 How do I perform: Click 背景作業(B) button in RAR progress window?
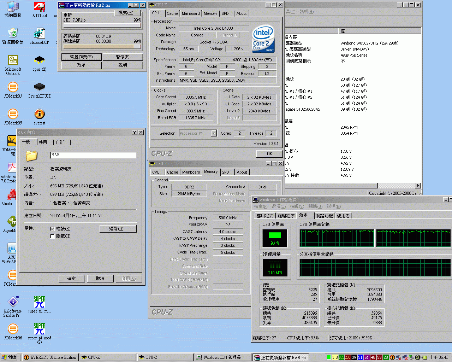pyautogui.click(x=82, y=57)
